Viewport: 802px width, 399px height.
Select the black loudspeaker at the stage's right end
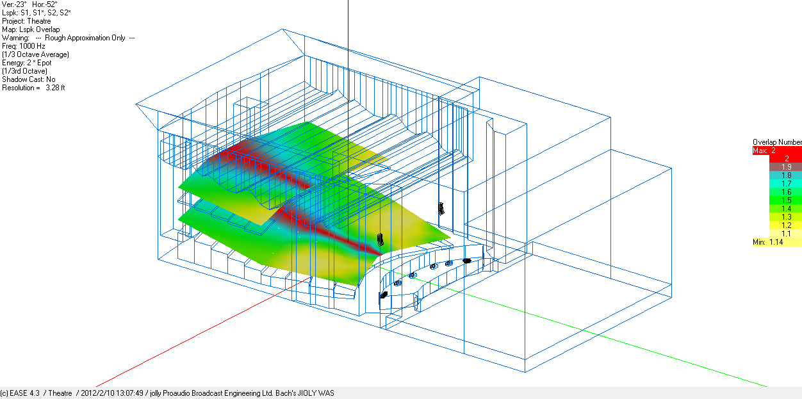[x=467, y=261]
